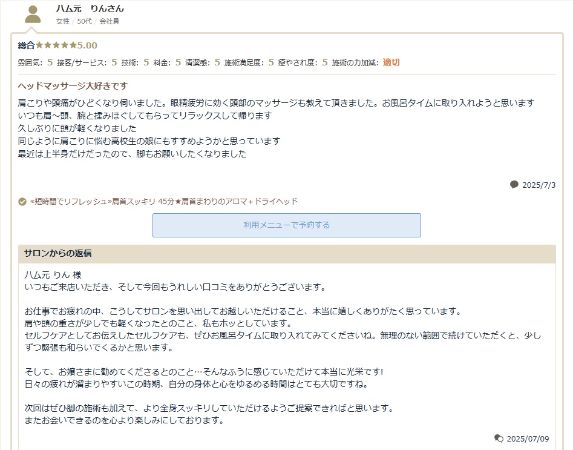Click the 接客/サービス rating label
Screen dimensions: 573x450
[82, 62]
